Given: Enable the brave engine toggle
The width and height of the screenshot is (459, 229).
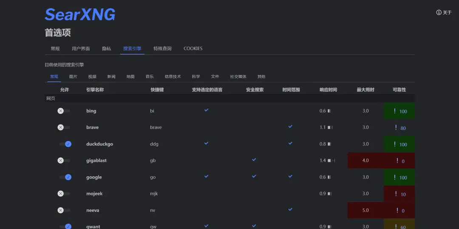Looking at the screenshot, I should pos(64,127).
